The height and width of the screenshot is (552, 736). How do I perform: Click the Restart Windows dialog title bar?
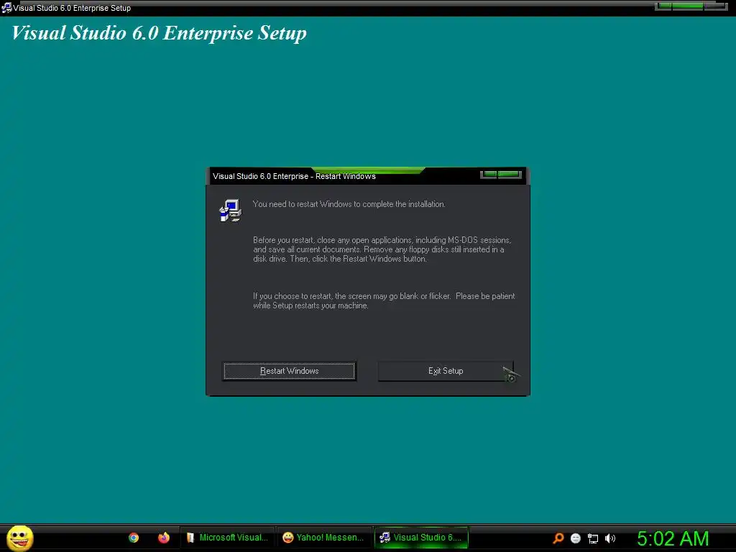368,176
